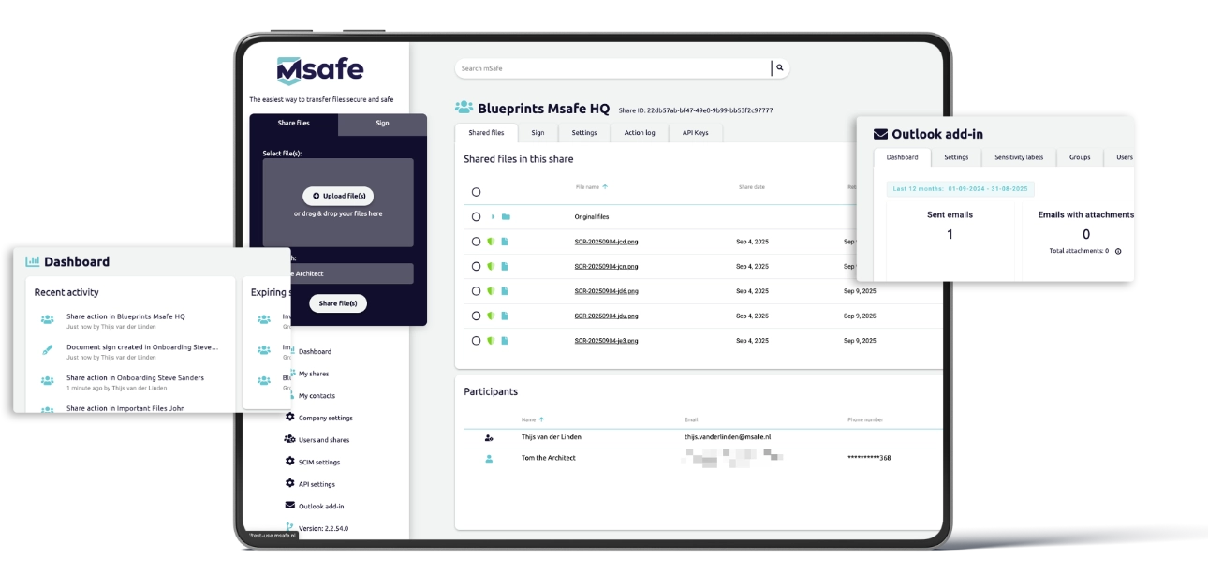Click the green shield icon next to SCR-20250904-jcd.png

point(492,241)
